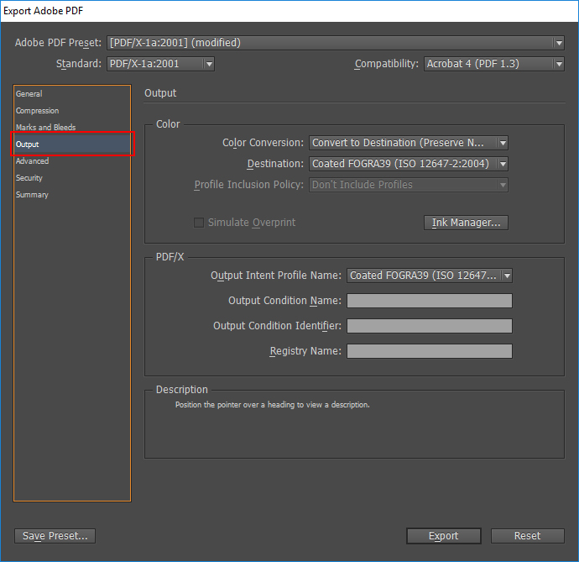Open the Compatibility Acrobat 4 dropdown
Viewport: 579px width, 562px height.
click(x=493, y=64)
